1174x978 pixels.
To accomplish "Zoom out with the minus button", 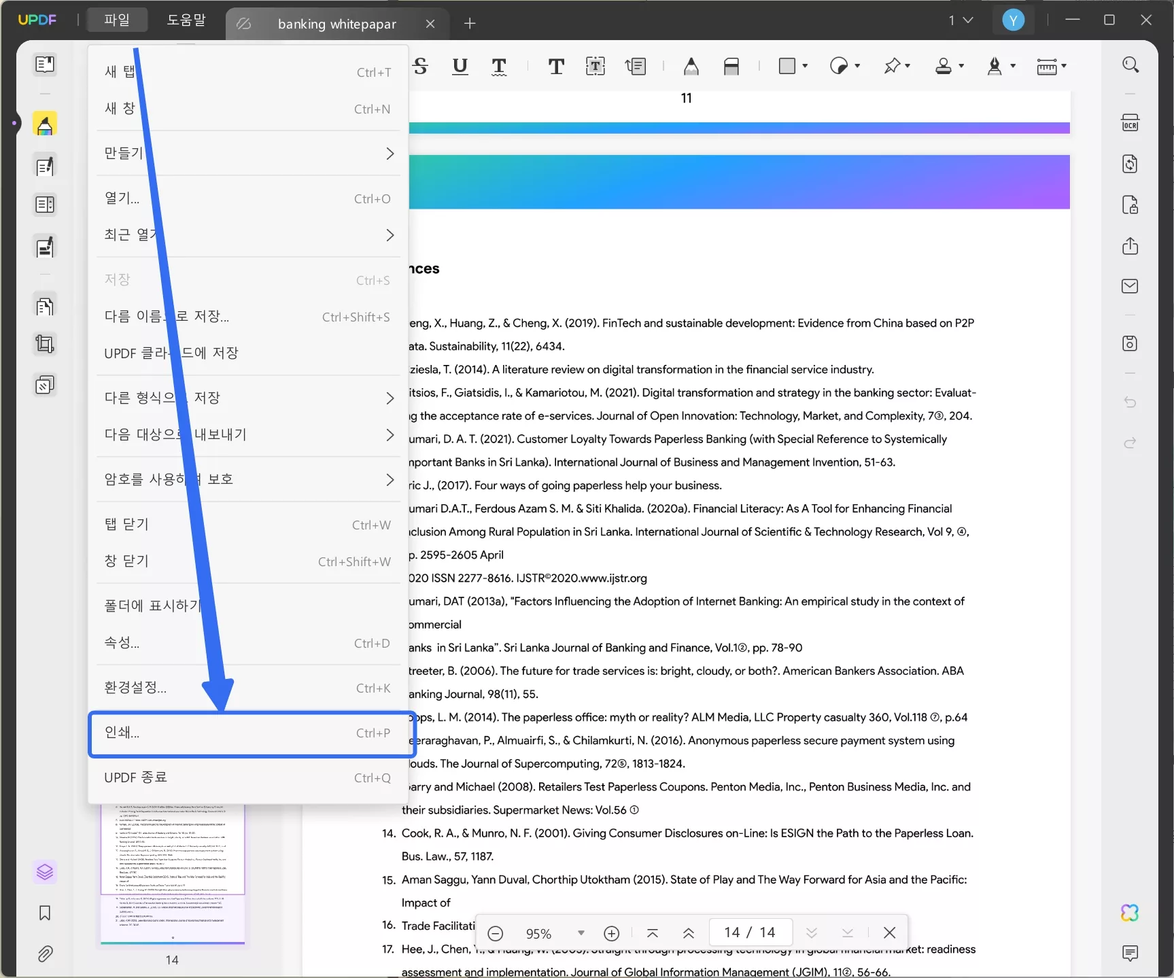I will (x=496, y=933).
